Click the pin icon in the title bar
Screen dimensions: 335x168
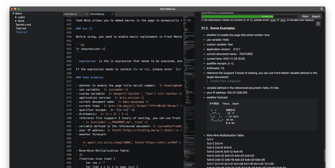321,9
